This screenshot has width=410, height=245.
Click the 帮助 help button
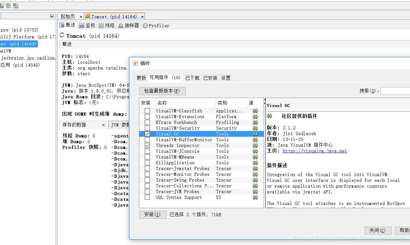[x=403, y=231]
